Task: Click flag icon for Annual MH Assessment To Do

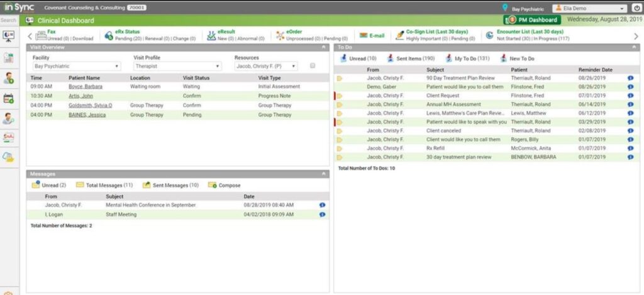Action: tap(340, 105)
